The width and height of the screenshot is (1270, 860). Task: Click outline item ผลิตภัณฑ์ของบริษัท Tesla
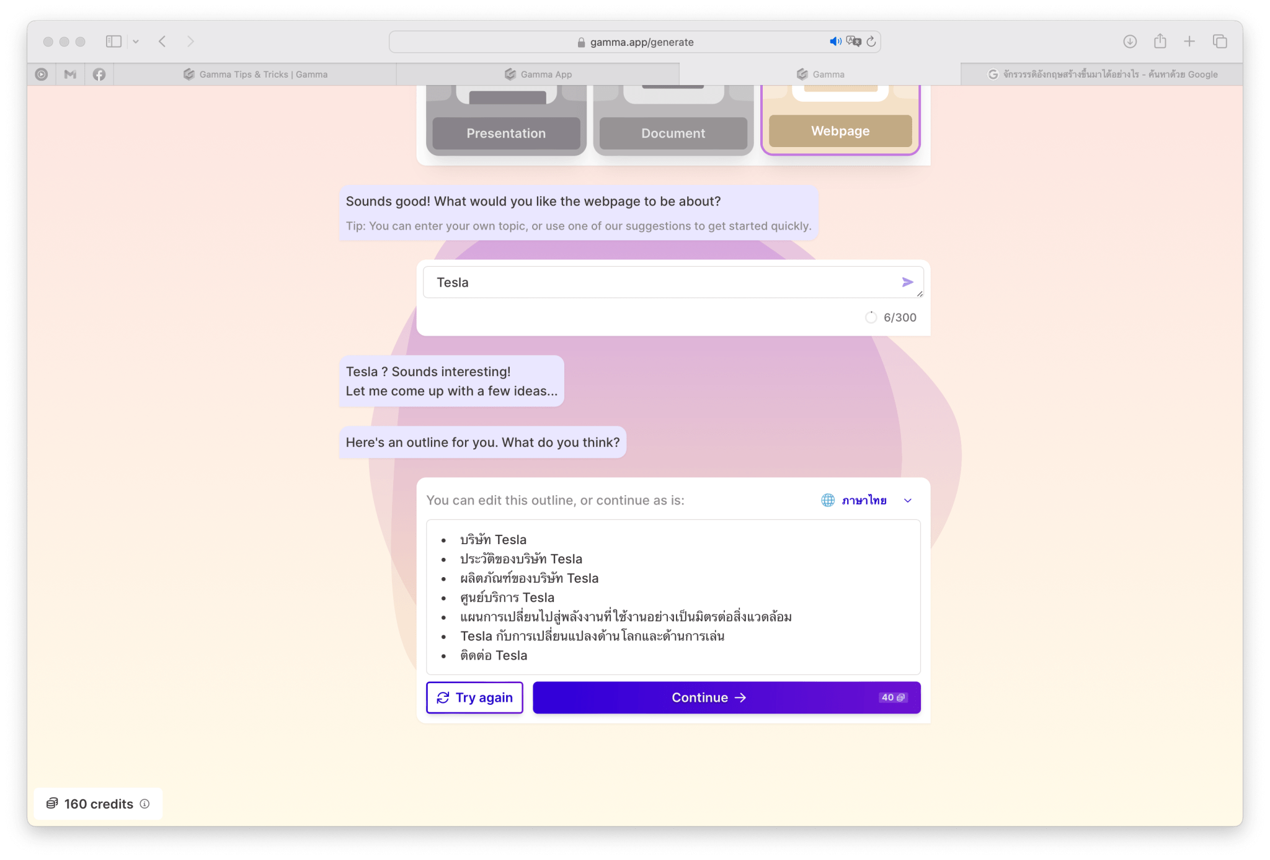click(x=529, y=578)
